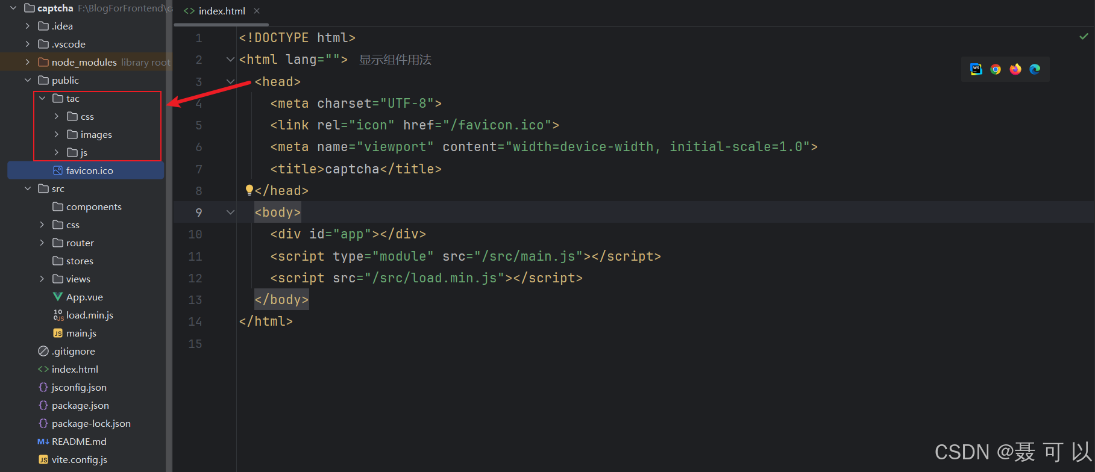The height and width of the screenshot is (472, 1095).
Task: Open in WebStorm built-in preview icon
Action: (976, 69)
